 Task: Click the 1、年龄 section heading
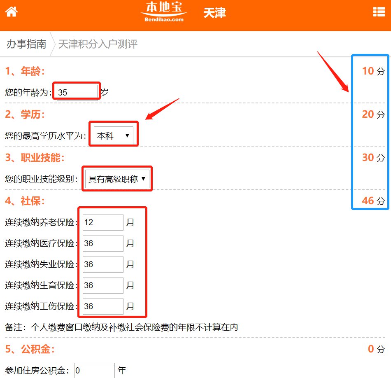point(25,71)
